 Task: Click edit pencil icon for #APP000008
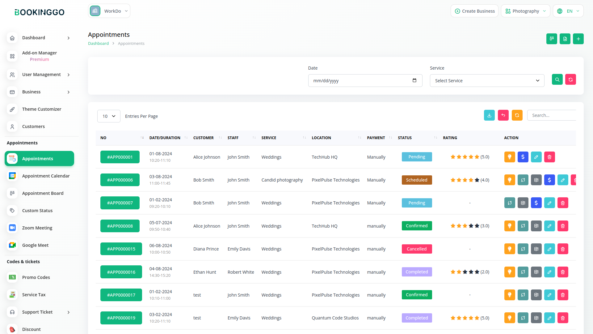coord(549,226)
